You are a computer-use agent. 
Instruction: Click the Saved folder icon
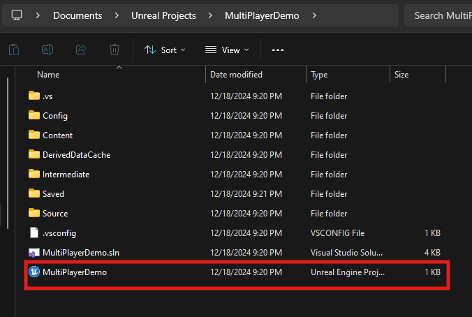click(34, 193)
